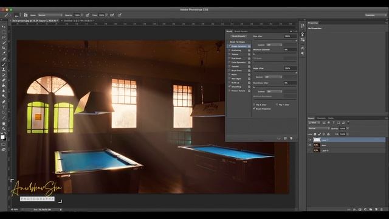Open Layers filter Kind dropdown

tap(314, 123)
